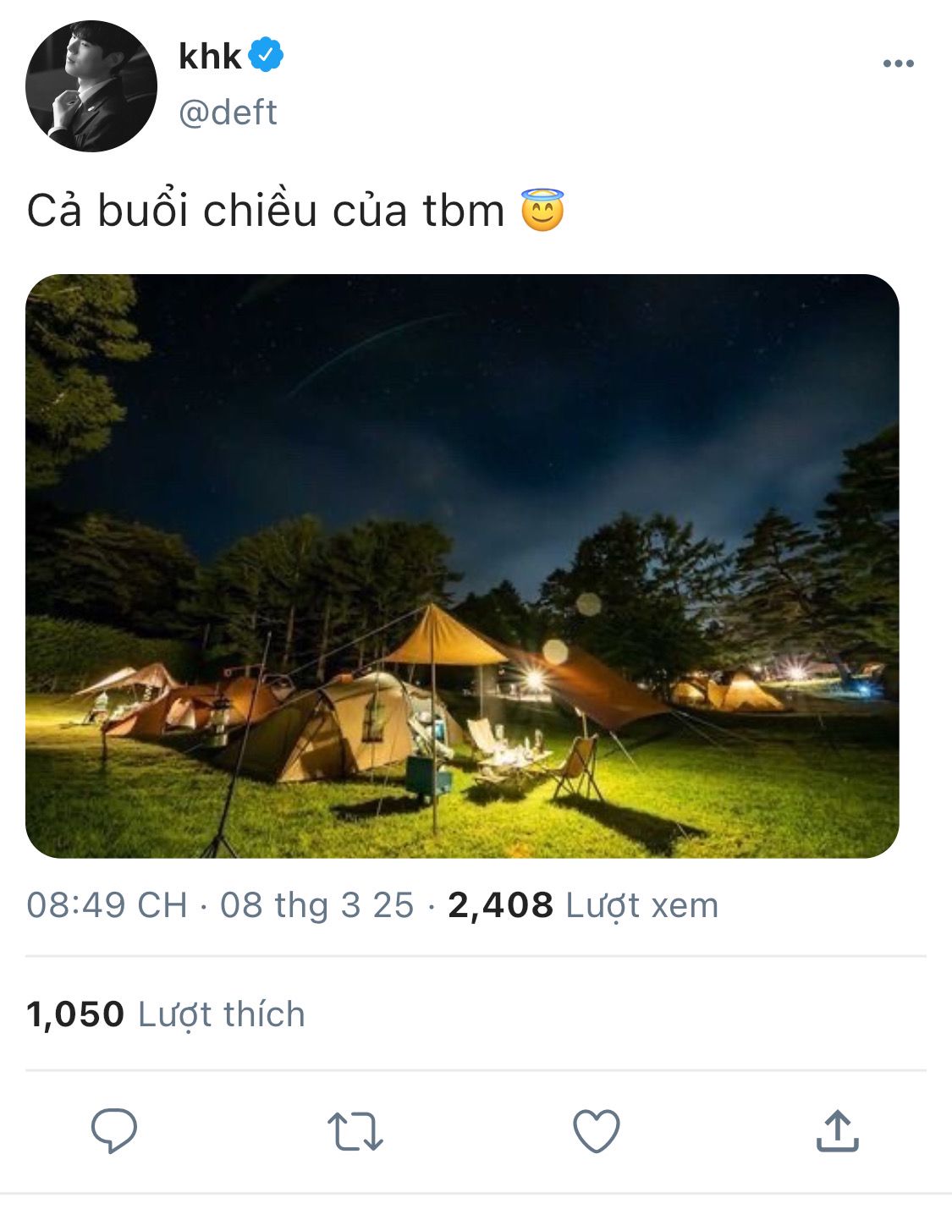Click the 2,408 view count number
This screenshot has width=952, height=1209.
coord(501,905)
